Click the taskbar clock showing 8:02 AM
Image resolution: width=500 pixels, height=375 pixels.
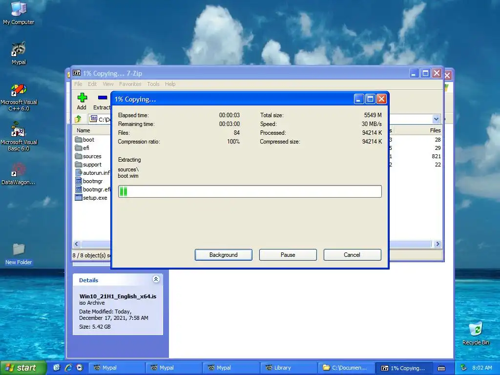pos(482,368)
